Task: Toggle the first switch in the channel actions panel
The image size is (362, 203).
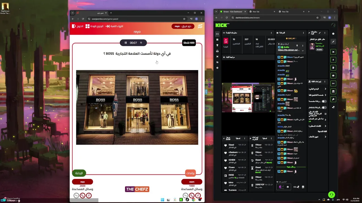Action: pyautogui.click(x=324, y=101)
